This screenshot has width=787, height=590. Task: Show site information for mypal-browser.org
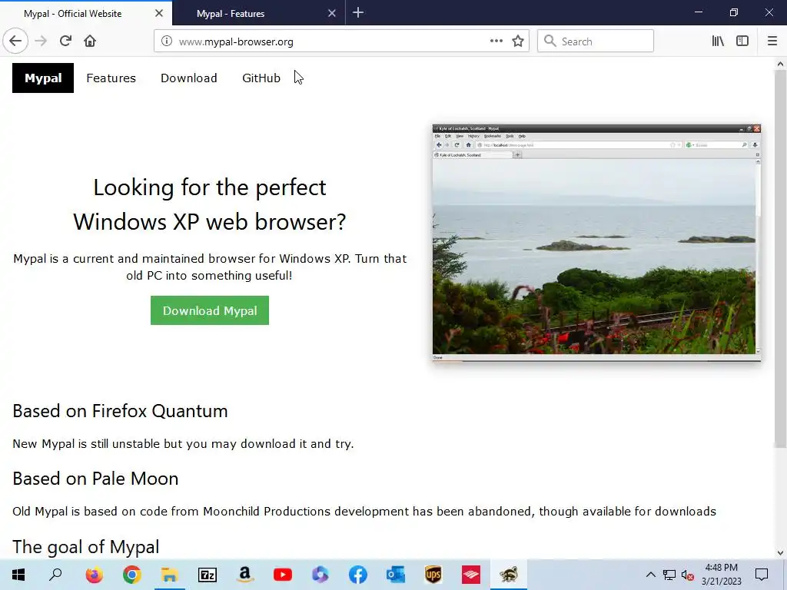click(167, 41)
